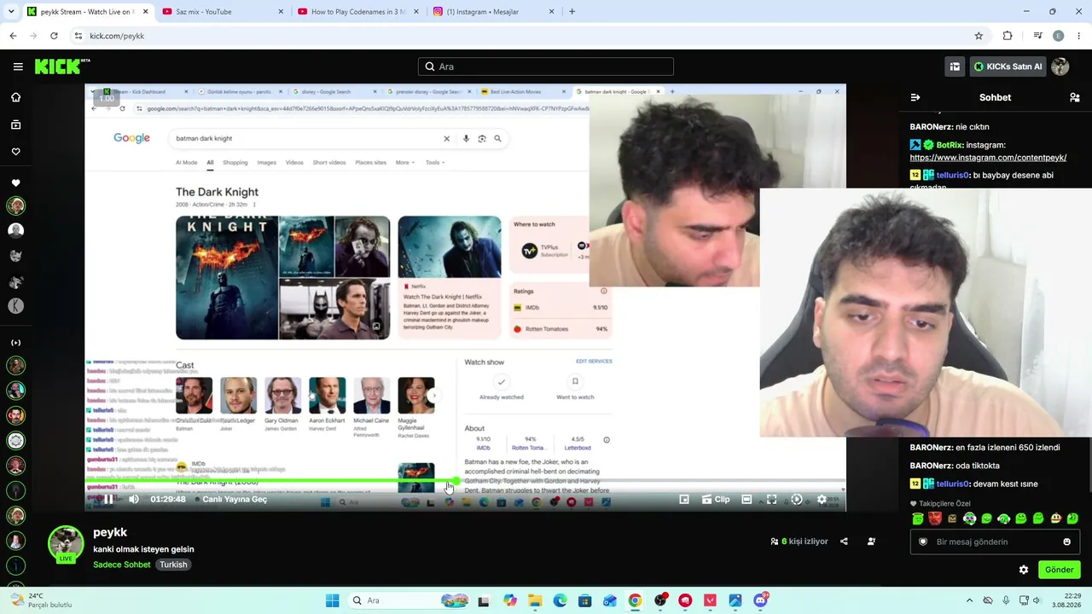Toggle the mini player mode icon

(684, 499)
